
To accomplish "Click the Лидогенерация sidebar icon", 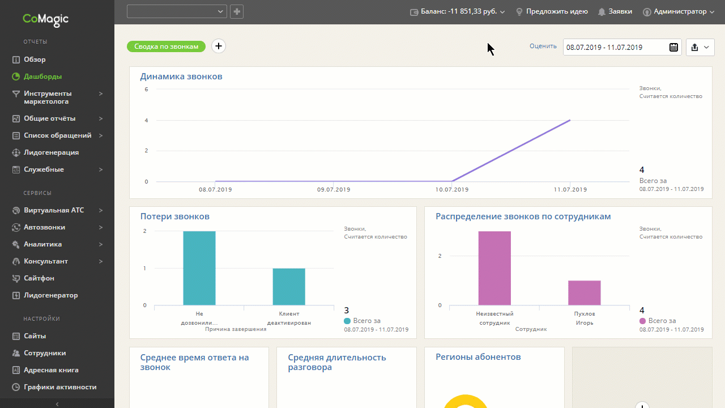I will click(x=16, y=152).
